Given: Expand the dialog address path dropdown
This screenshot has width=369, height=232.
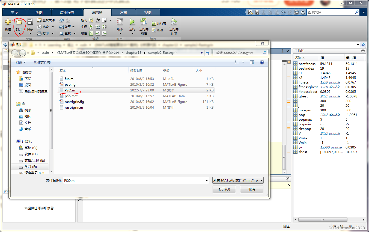Looking at the screenshot, I should [201, 53].
